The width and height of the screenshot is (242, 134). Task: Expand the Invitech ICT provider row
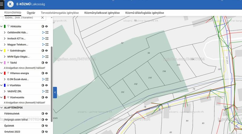pos(5,39)
